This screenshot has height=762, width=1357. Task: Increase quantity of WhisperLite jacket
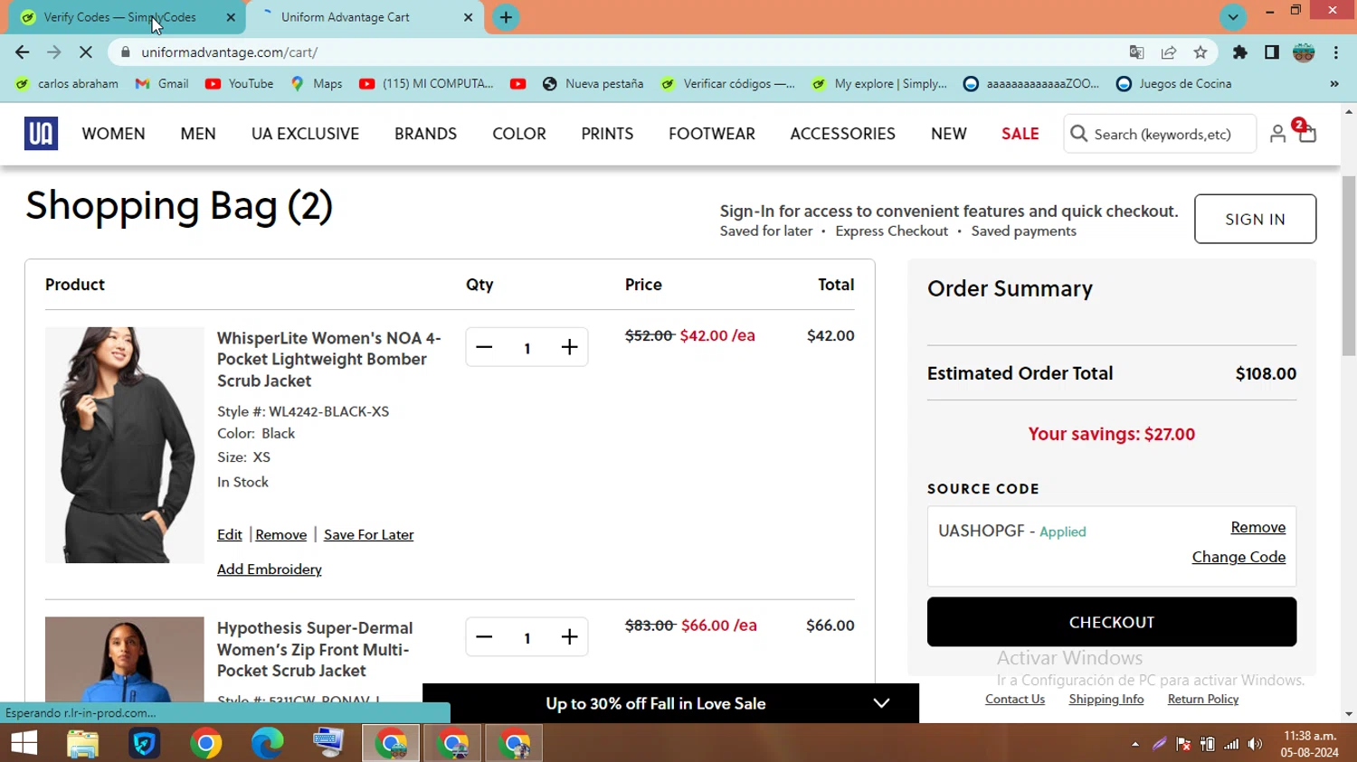(x=569, y=347)
